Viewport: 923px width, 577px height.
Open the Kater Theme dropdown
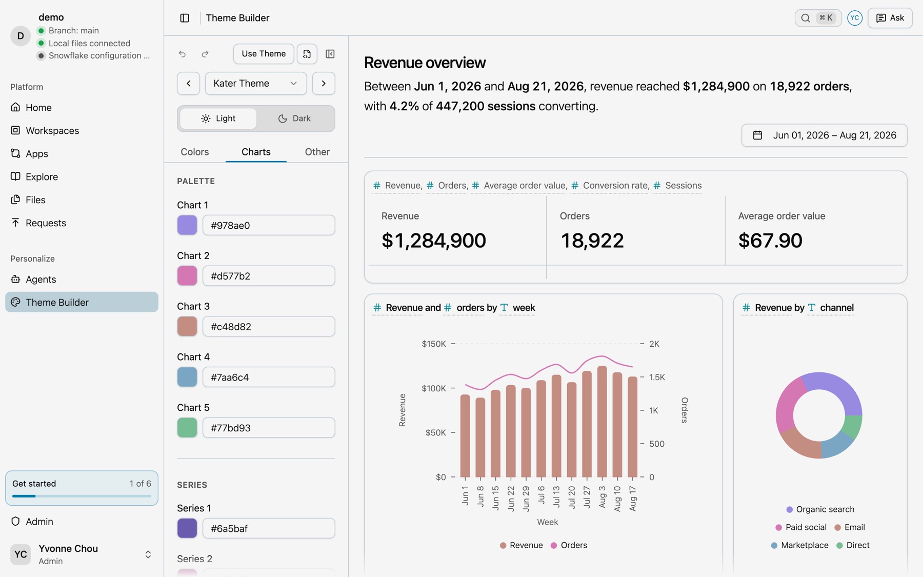pos(256,84)
